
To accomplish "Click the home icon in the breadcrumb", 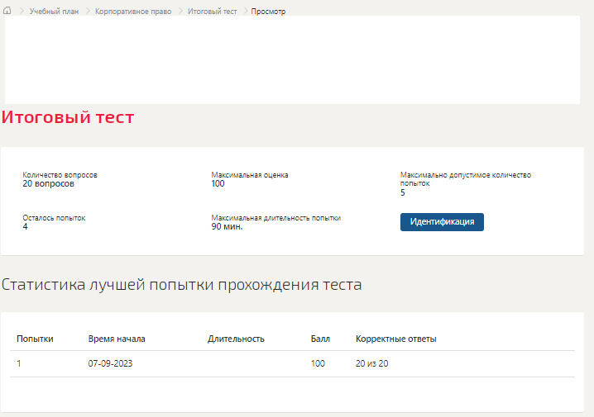I will click(8, 12).
